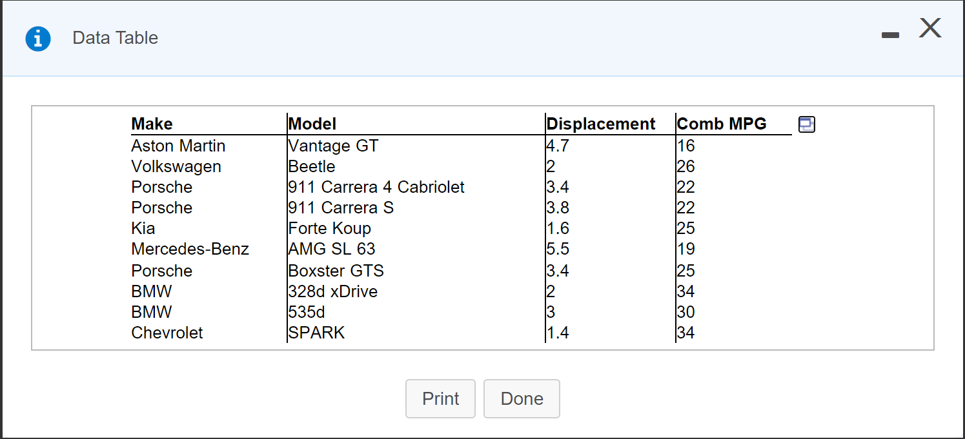Click the blue info icon beside Data Table
The image size is (965, 439).
click(x=38, y=39)
